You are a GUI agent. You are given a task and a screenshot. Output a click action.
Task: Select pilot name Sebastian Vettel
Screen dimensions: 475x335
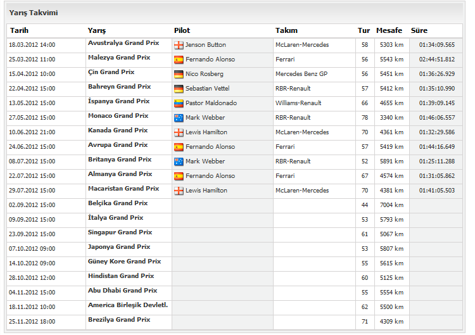(208, 89)
